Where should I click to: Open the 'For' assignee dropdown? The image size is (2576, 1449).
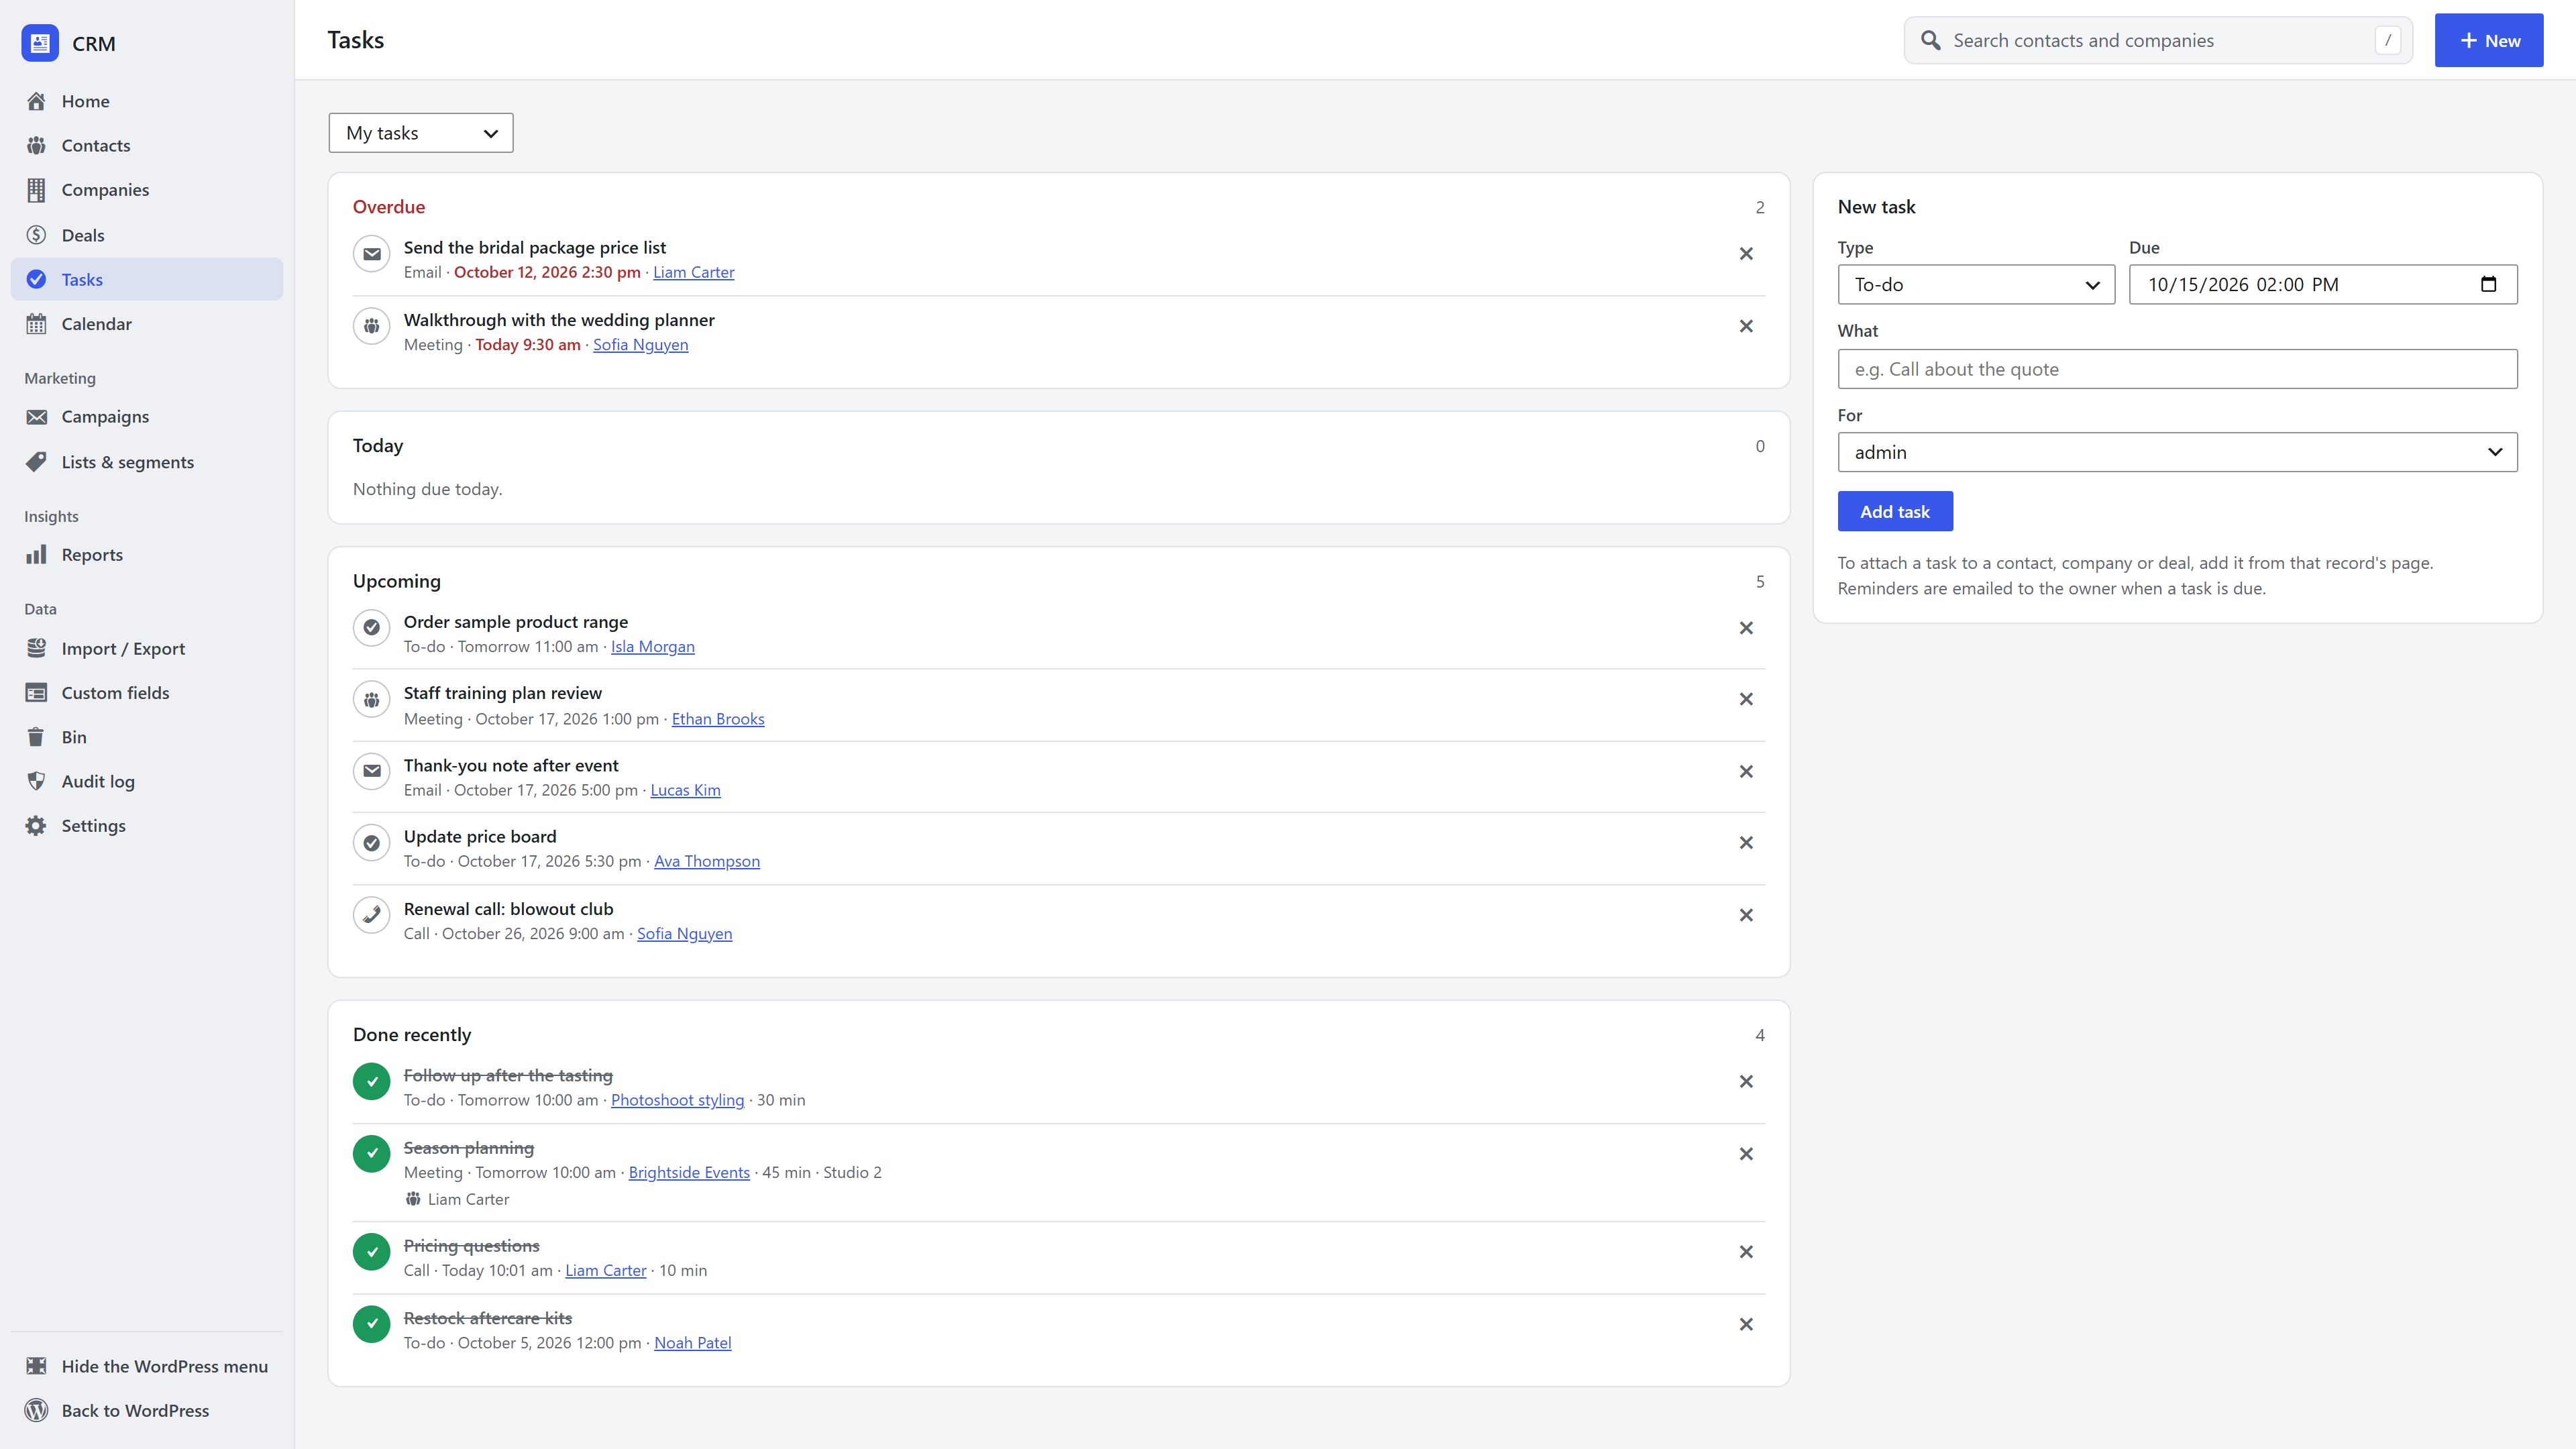pos(2177,452)
